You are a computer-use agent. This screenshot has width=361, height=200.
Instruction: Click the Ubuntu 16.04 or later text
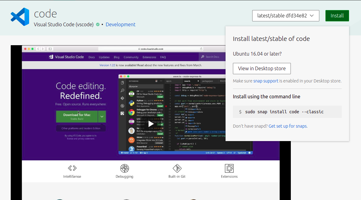[x=257, y=54]
